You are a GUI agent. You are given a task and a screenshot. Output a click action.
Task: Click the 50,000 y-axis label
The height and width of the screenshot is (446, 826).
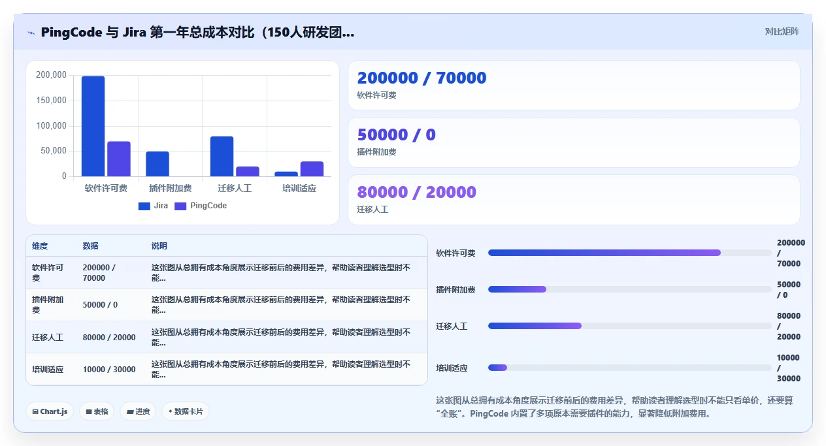pos(54,151)
